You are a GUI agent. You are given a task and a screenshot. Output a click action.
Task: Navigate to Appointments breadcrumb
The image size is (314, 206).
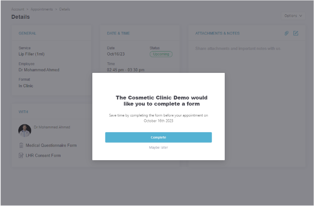pos(42,9)
